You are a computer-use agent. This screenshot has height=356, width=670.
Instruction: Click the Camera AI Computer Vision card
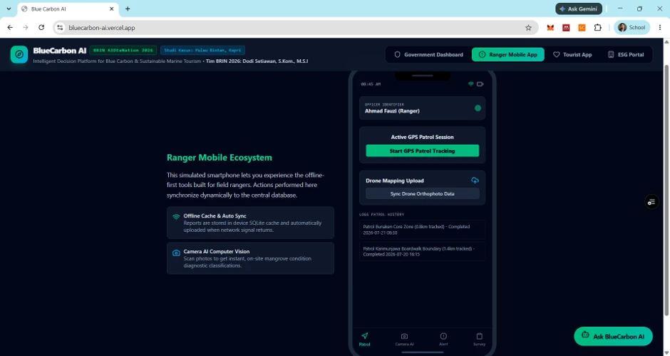[x=250, y=258]
